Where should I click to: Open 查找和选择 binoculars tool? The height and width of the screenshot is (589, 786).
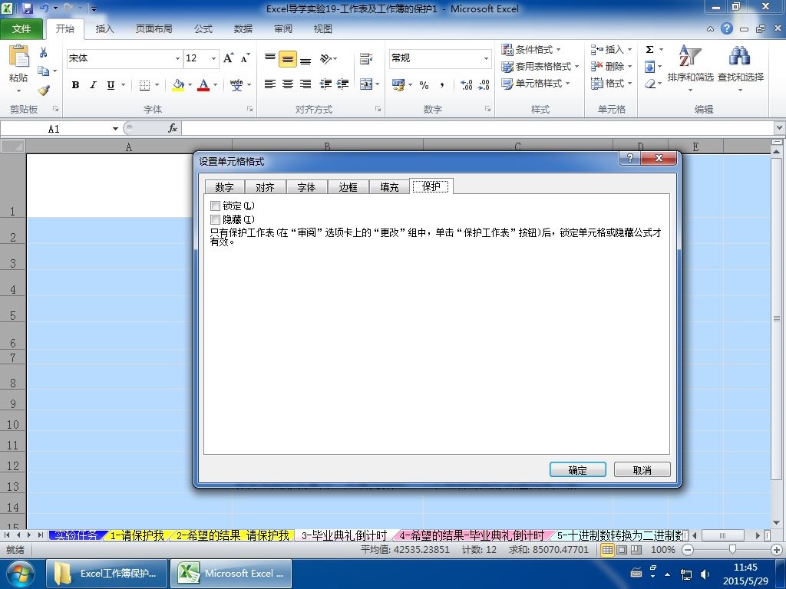[x=741, y=67]
